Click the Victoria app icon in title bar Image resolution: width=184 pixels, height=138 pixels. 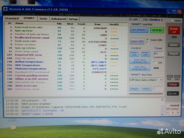click(5, 9)
